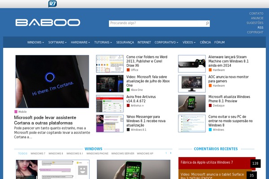Open the CIÊNCIA menu item
This screenshot has height=179, width=269.
(x=205, y=43)
